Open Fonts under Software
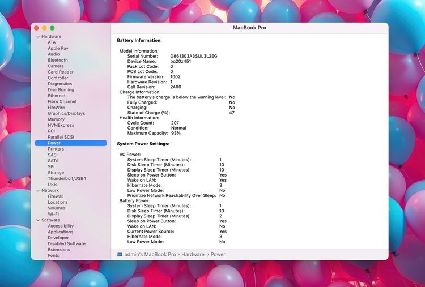425x287 pixels. [53, 256]
